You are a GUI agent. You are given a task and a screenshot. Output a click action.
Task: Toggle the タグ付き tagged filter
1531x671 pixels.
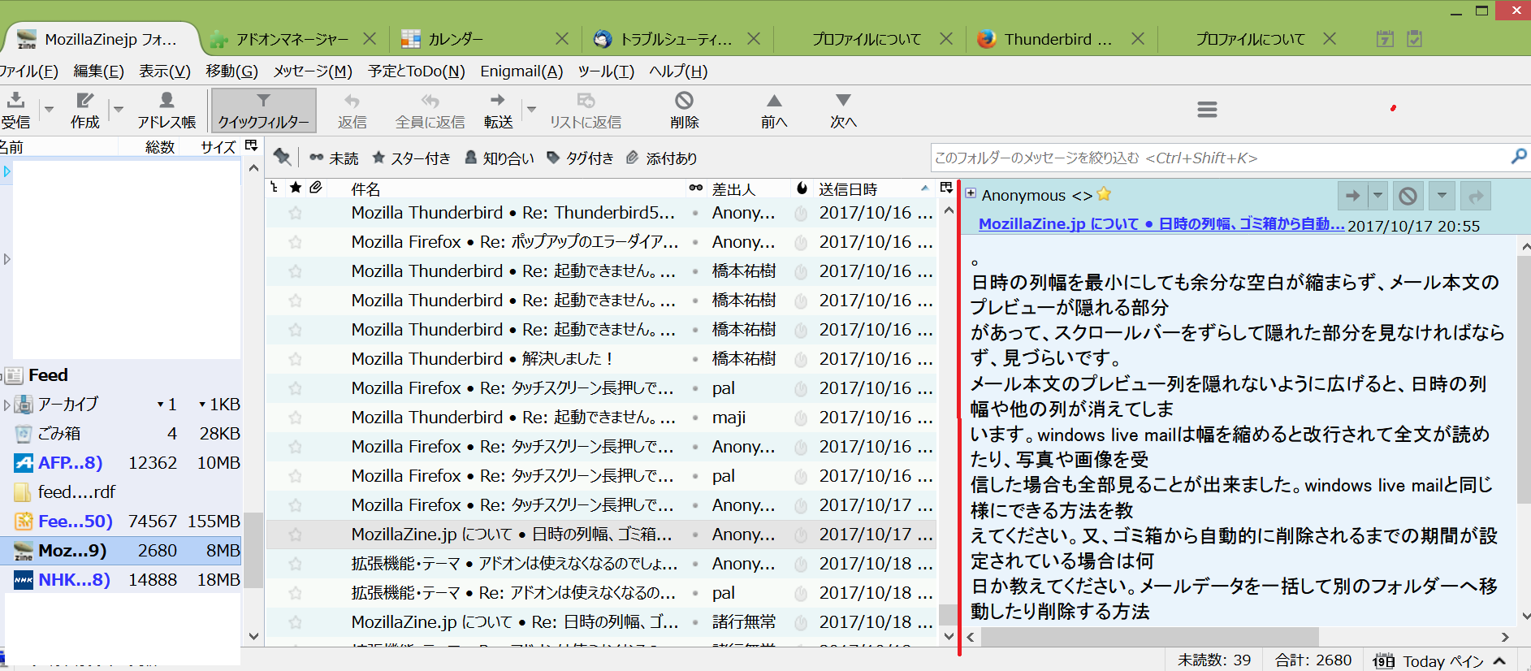tap(580, 158)
